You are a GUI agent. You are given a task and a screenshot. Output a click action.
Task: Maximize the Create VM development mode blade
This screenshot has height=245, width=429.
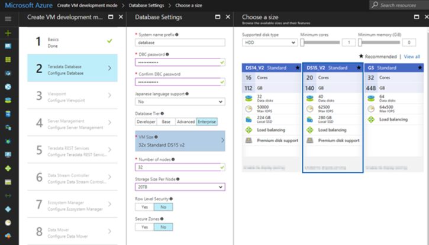coord(111,17)
